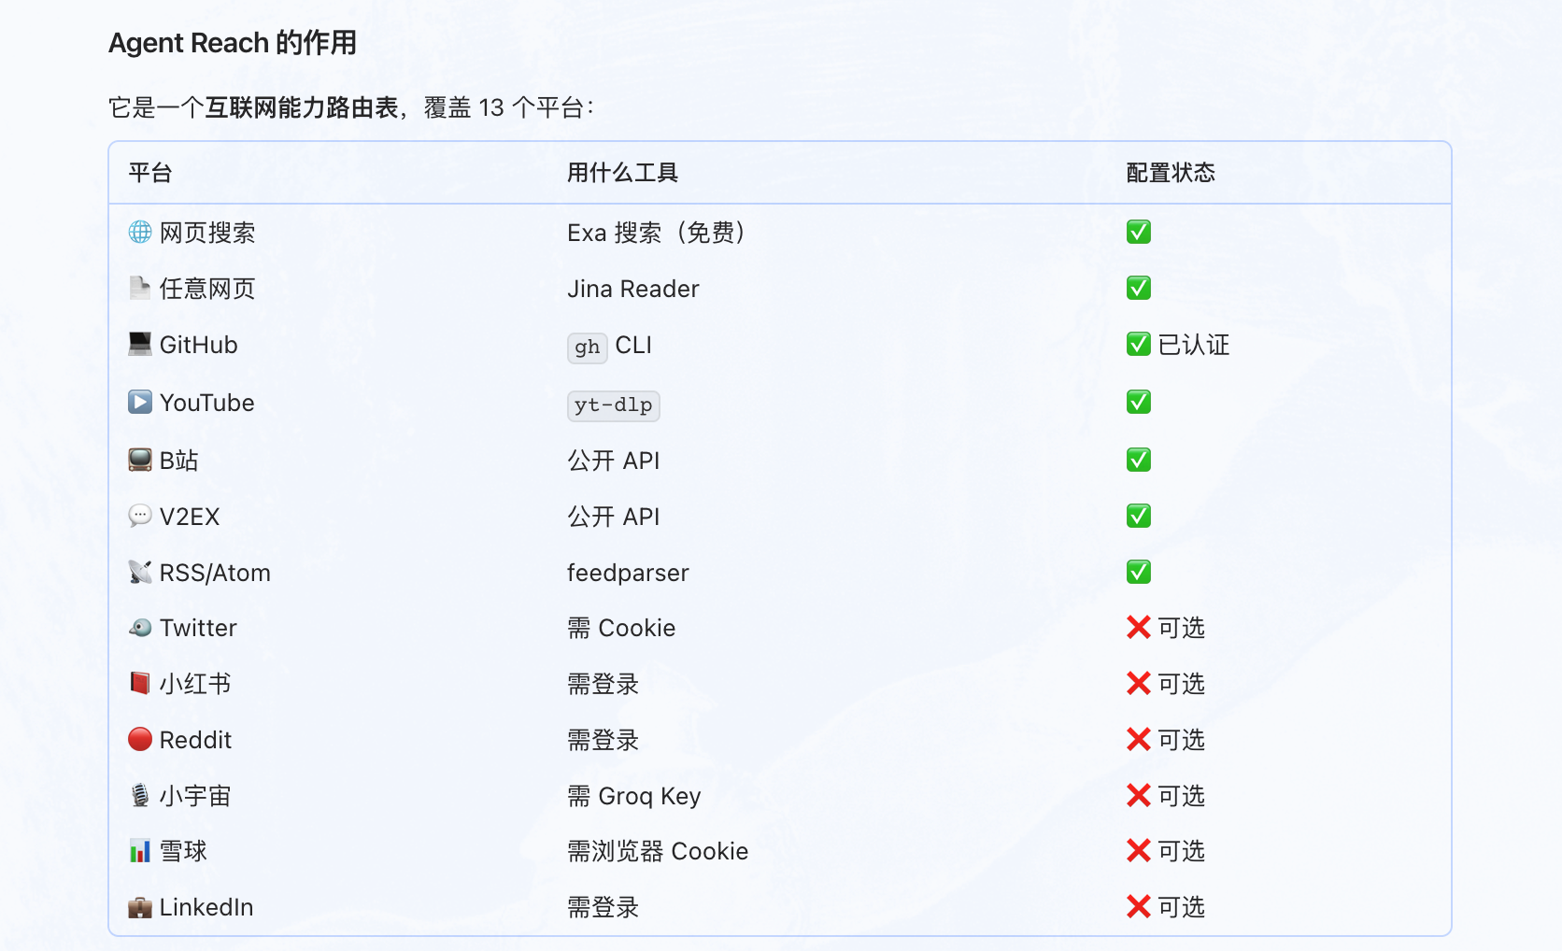Click 需登录 in the Reddit row

coord(603,740)
